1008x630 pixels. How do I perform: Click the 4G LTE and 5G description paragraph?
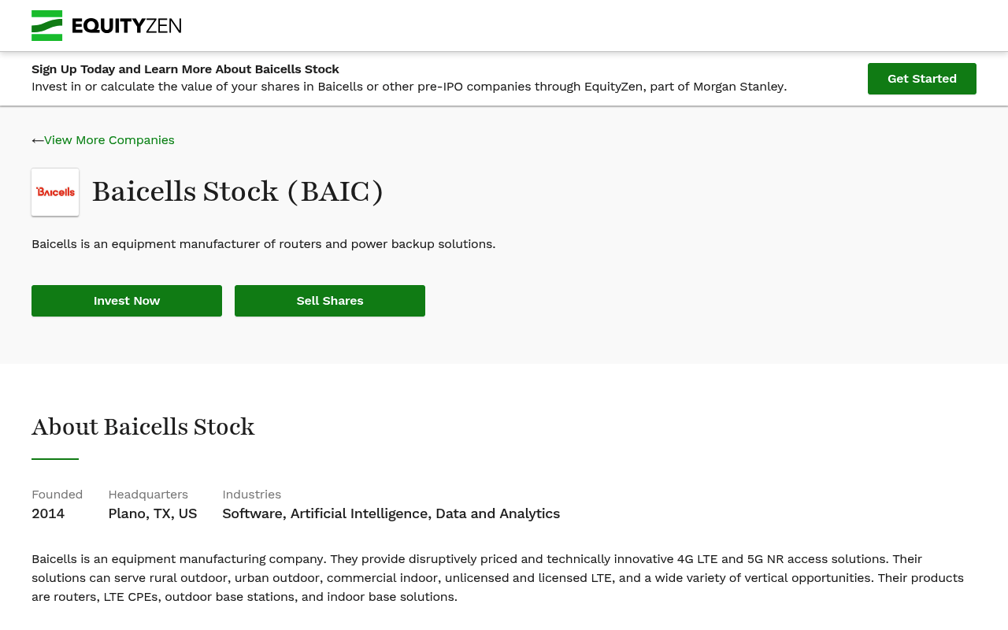[498, 578]
